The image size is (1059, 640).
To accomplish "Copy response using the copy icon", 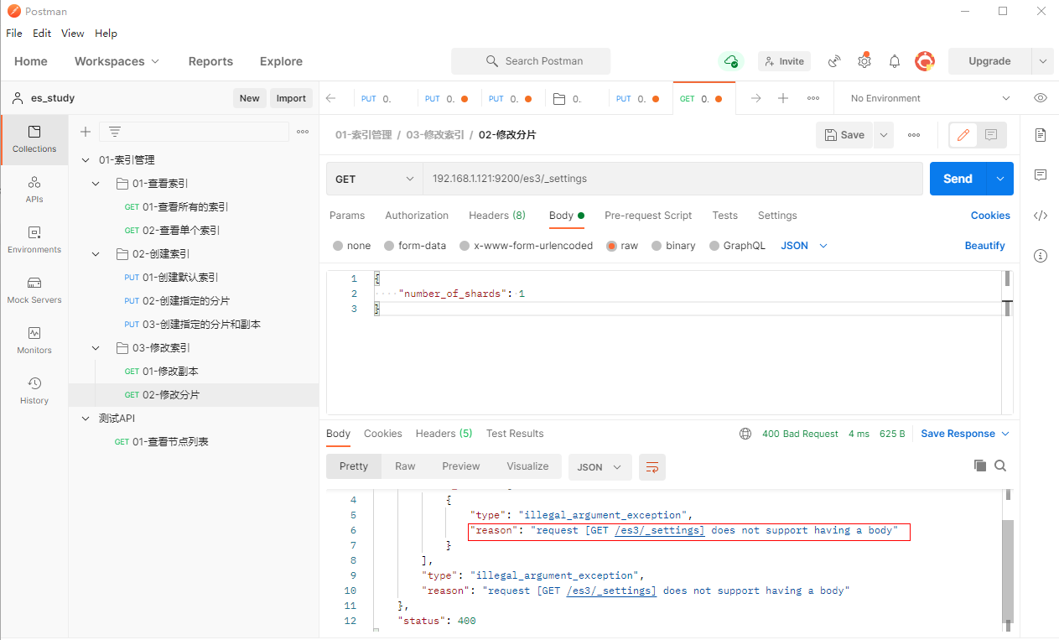I will tap(979, 466).
